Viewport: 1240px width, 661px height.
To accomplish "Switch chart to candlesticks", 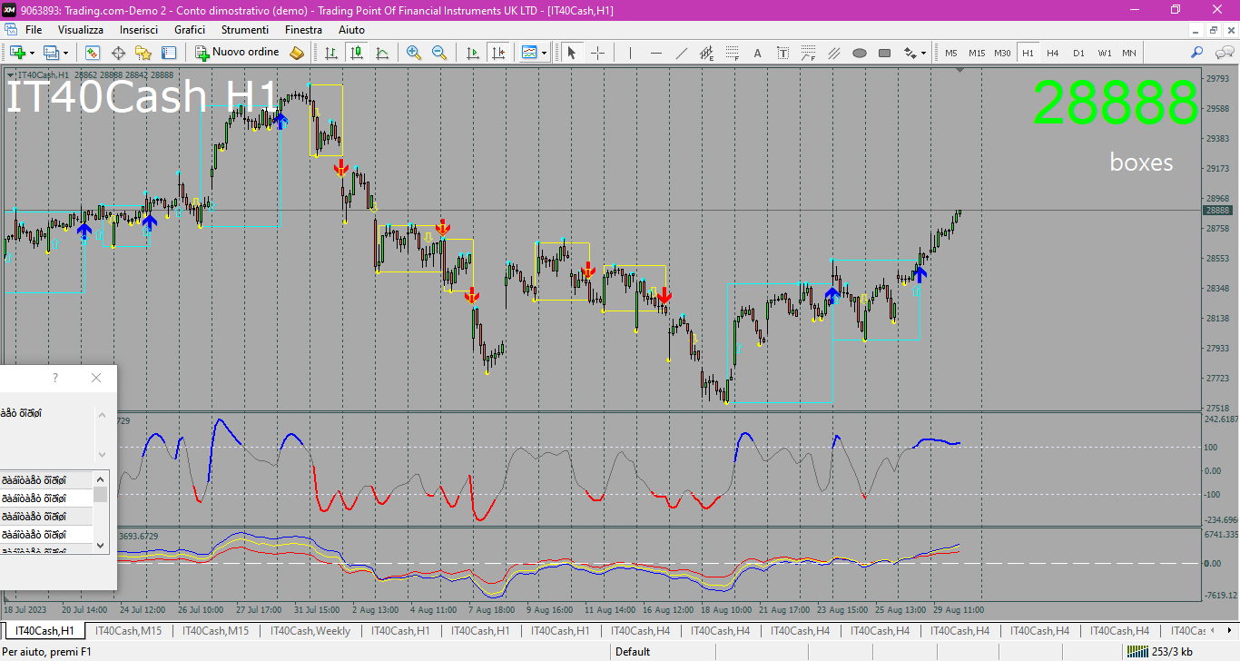I will (x=357, y=53).
